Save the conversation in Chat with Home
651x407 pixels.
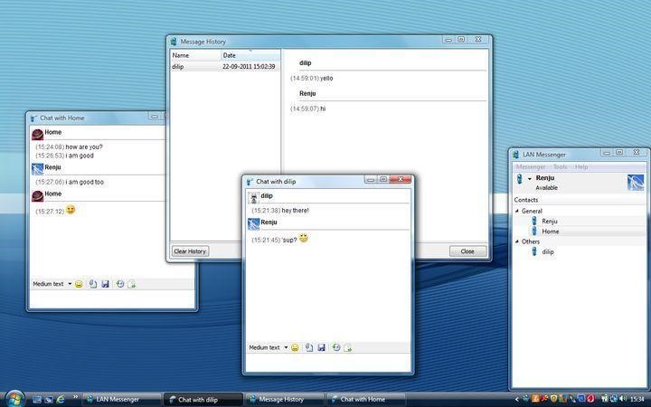pos(106,284)
